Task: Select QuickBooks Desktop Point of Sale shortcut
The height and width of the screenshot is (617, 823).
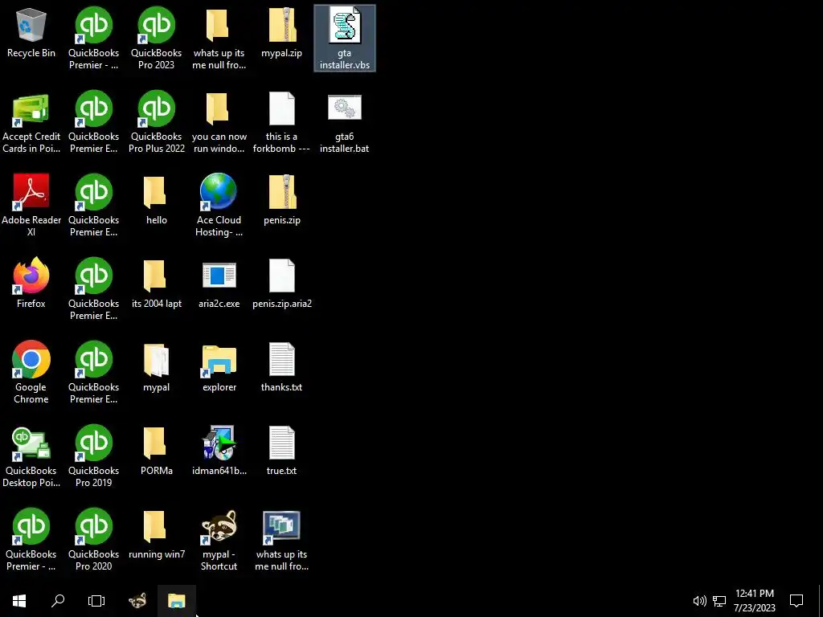Action: 31,456
